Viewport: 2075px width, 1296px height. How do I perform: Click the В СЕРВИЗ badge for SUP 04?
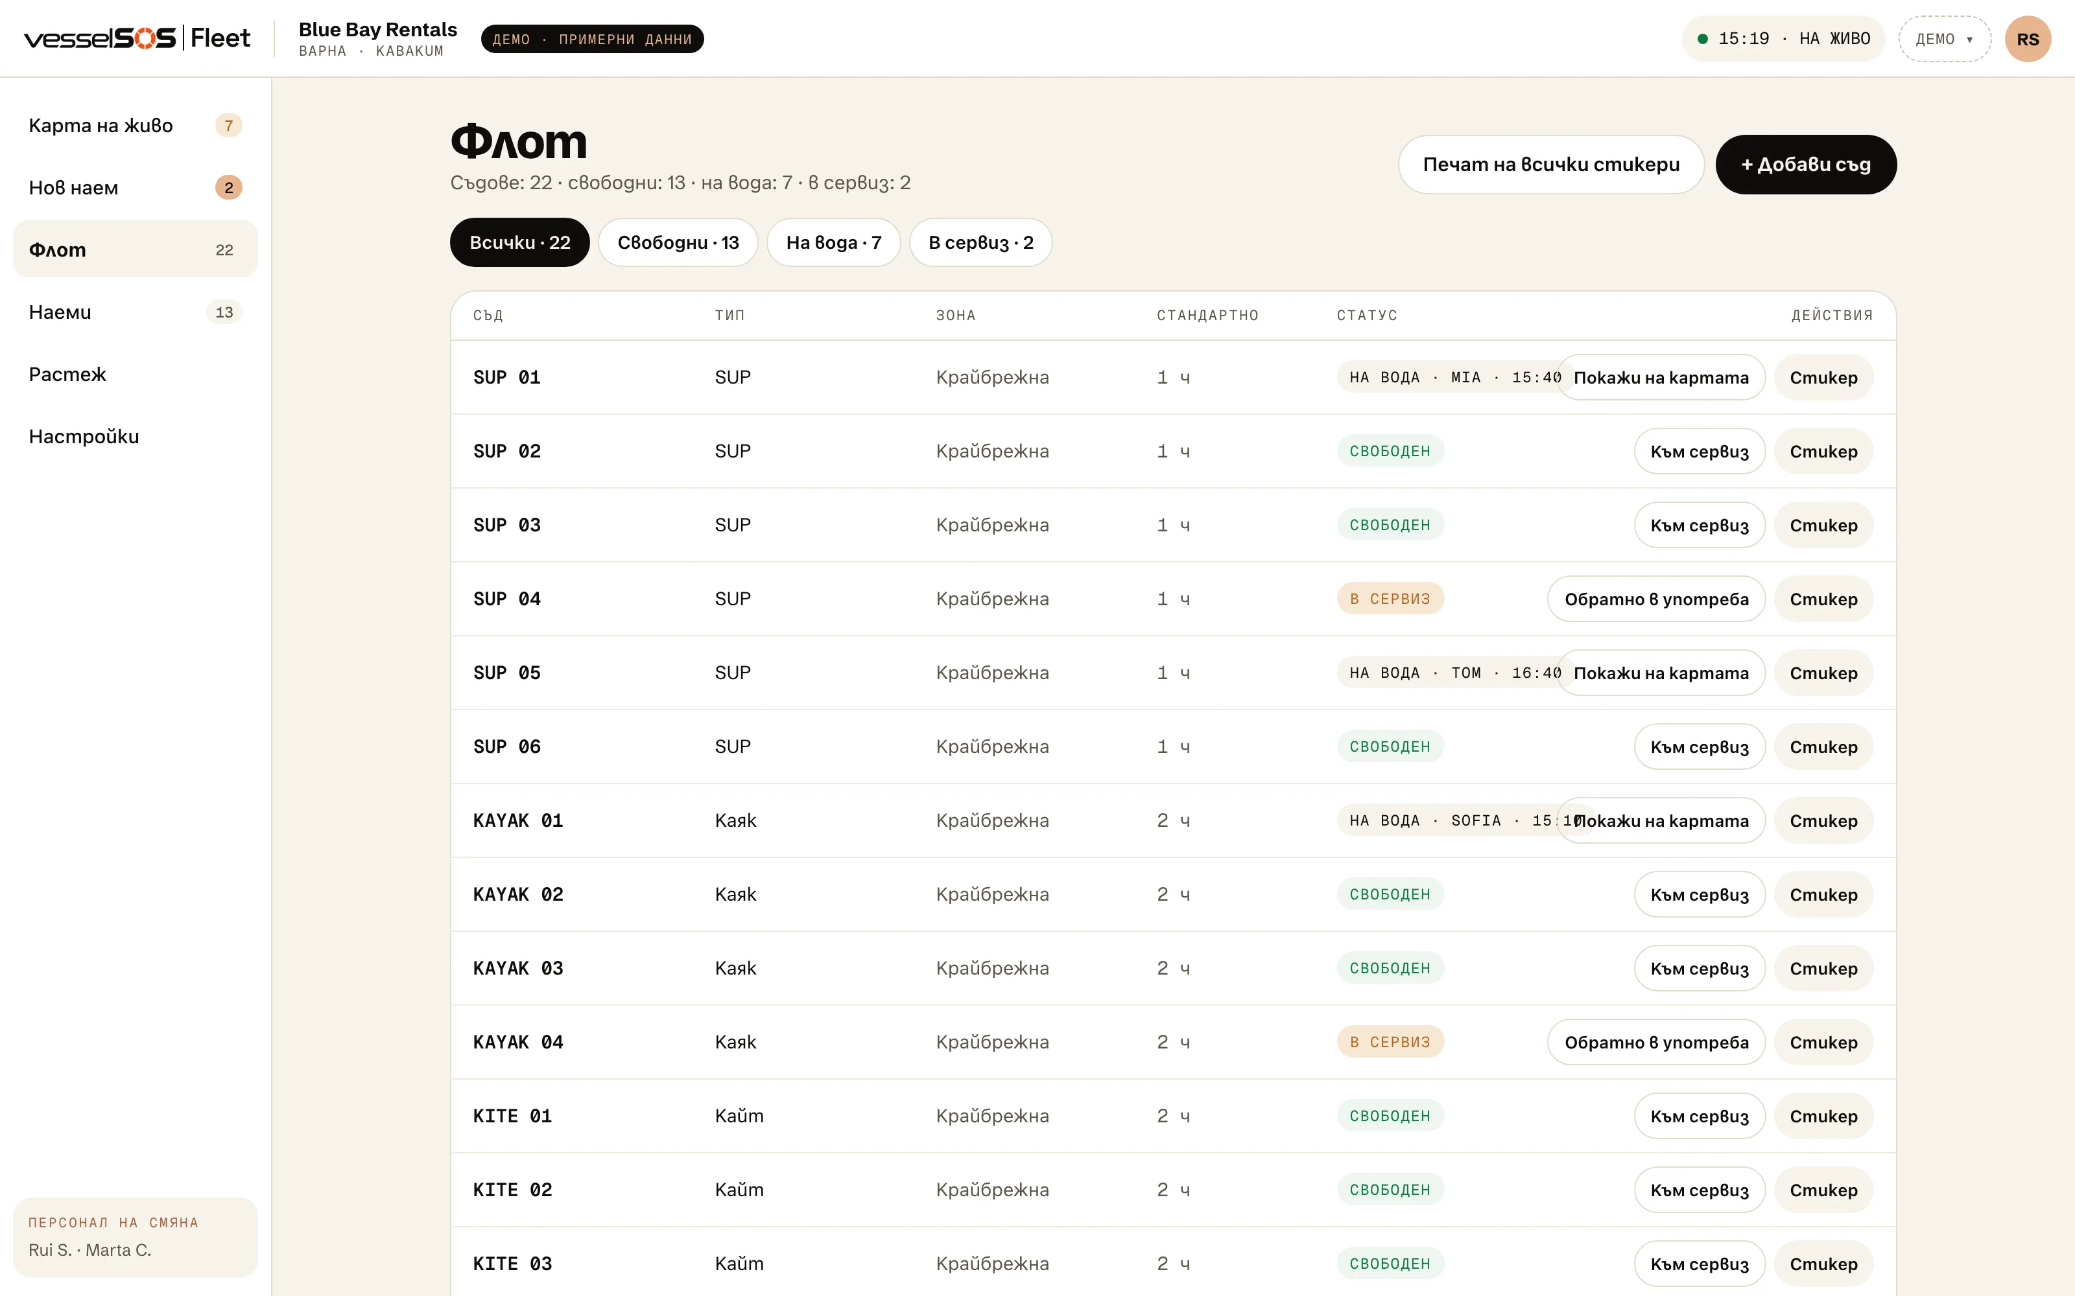point(1390,598)
